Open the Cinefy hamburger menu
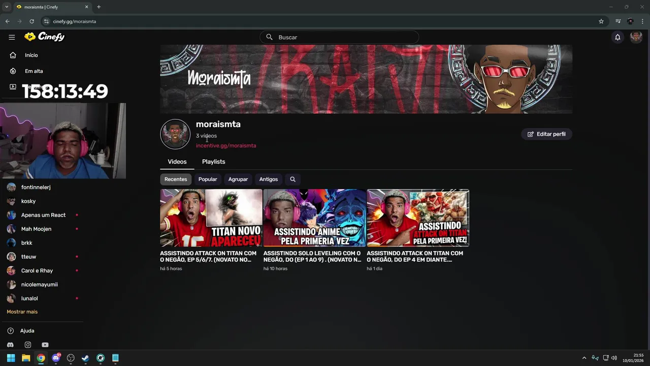The image size is (650, 366). (12, 37)
